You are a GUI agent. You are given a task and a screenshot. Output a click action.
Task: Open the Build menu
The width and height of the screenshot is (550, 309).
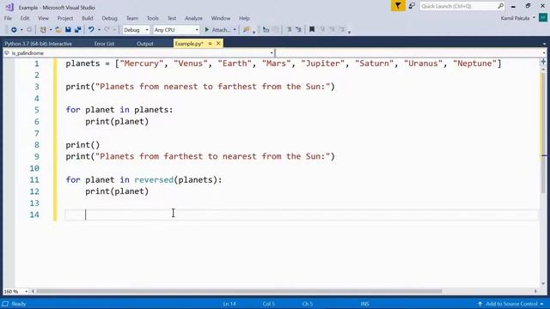(x=88, y=18)
